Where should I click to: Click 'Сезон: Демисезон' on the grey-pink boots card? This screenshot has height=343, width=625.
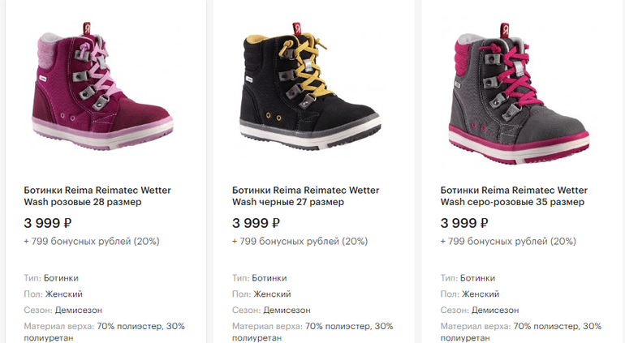click(x=480, y=310)
